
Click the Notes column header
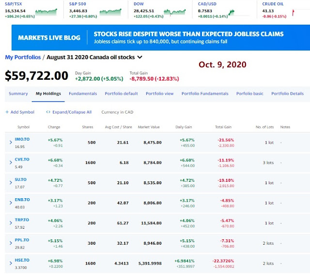click(285, 127)
